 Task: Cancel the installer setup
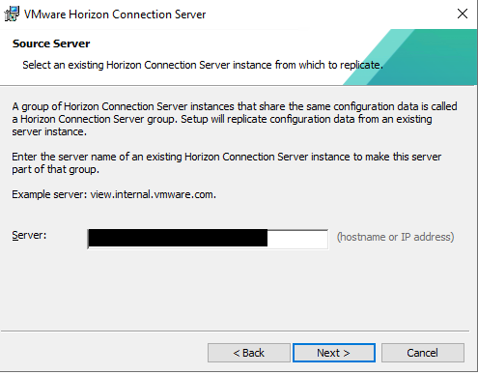click(423, 353)
